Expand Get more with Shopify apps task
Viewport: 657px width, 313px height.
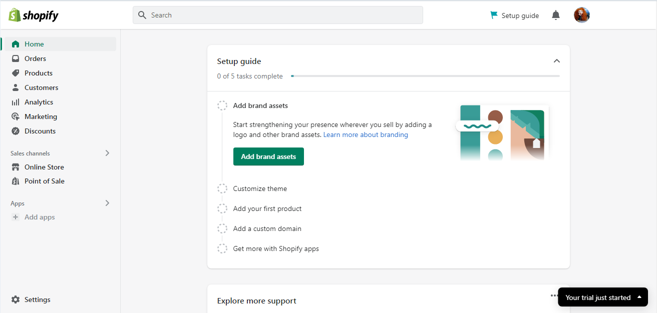pos(276,248)
